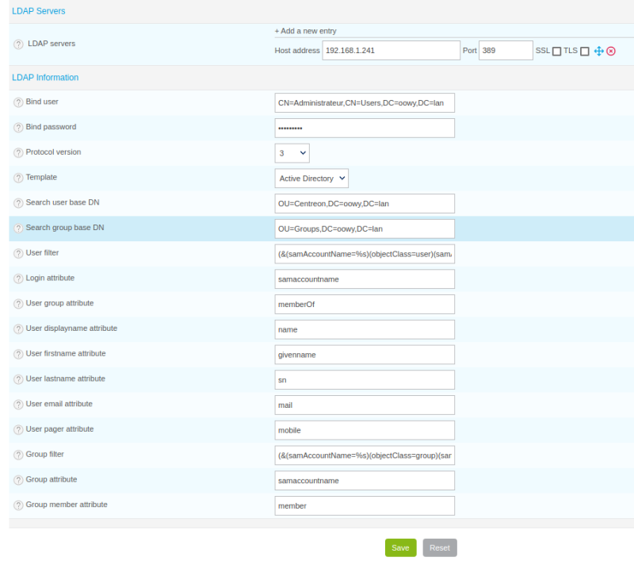
Task: Click the Search user base DN field
Action: pyautogui.click(x=365, y=203)
